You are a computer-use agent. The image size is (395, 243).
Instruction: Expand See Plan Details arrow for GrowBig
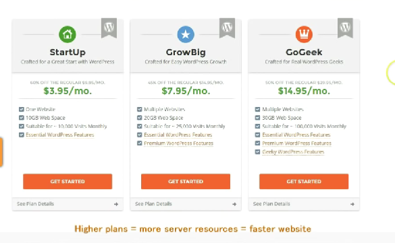pos(234,204)
